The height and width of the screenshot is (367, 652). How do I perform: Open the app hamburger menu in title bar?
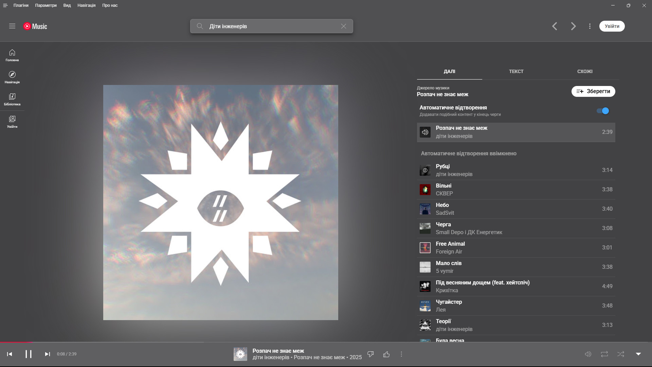point(5,5)
